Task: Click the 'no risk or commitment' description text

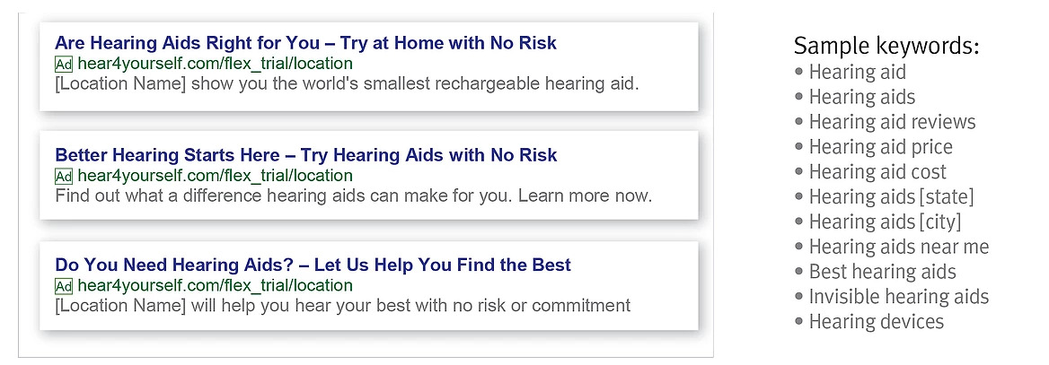Action: pyautogui.click(x=342, y=306)
